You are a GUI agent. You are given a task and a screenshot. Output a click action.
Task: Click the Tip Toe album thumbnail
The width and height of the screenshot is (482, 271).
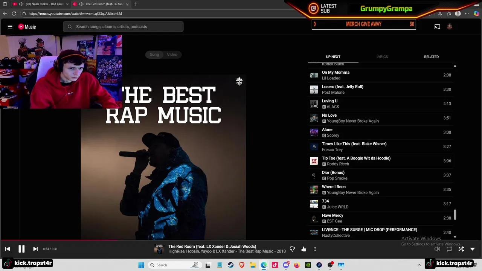[x=314, y=161]
